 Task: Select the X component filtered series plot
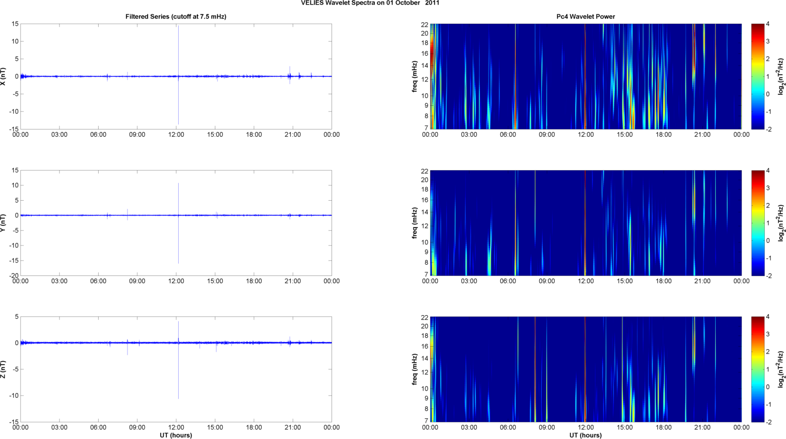tap(176, 76)
